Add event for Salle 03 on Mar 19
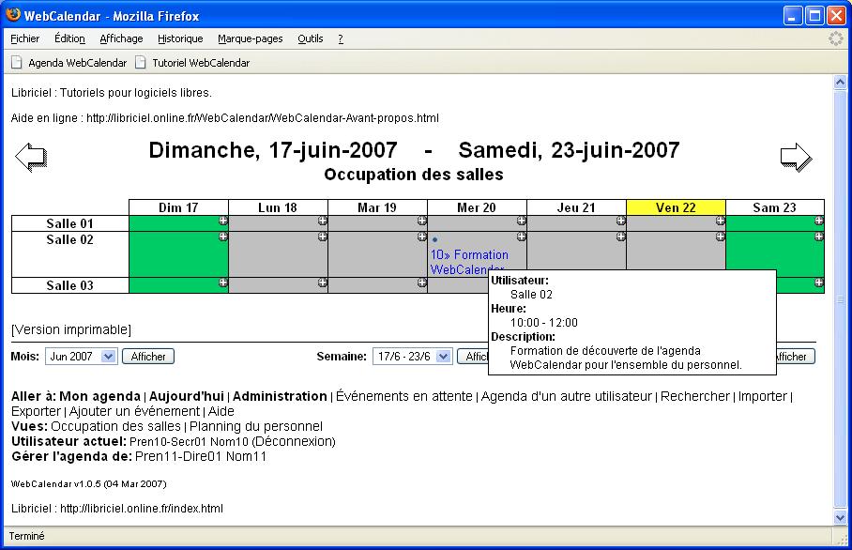 pos(421,283)
